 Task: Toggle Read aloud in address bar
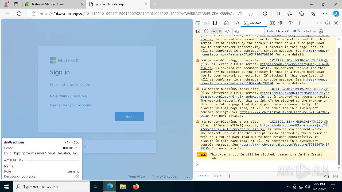(x=240, y=14)
